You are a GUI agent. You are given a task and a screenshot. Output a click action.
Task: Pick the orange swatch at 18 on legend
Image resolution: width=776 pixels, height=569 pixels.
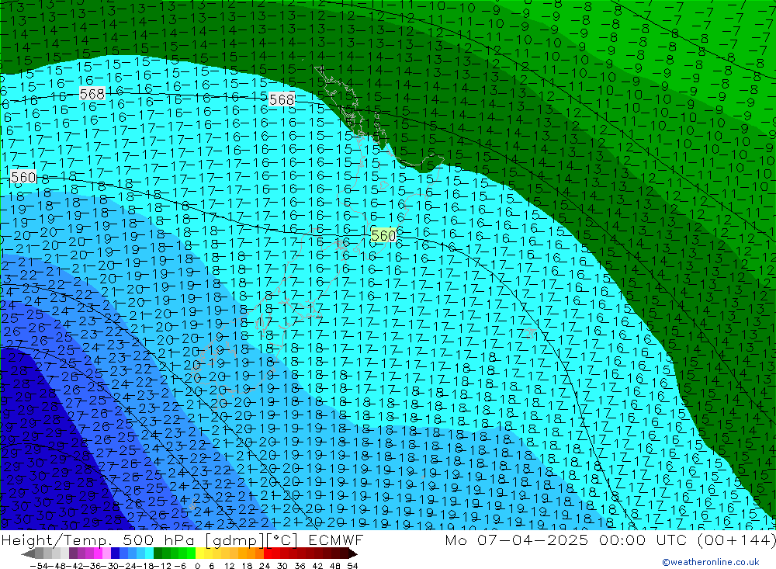[251, 553]
